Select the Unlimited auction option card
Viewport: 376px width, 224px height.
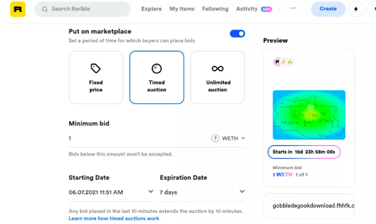pos(217,77)
